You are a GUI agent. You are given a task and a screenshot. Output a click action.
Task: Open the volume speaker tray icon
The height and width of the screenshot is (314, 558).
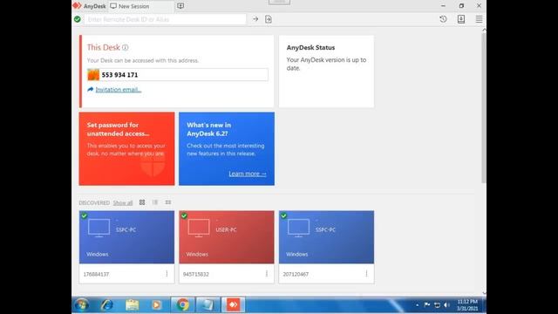coord(447,305)
